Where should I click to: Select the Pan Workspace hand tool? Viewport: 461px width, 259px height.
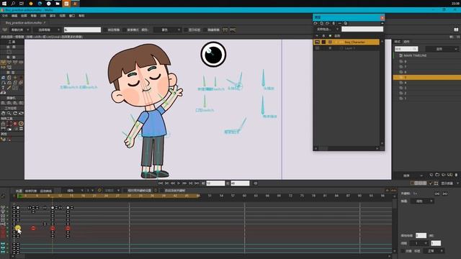click(3, 114)
